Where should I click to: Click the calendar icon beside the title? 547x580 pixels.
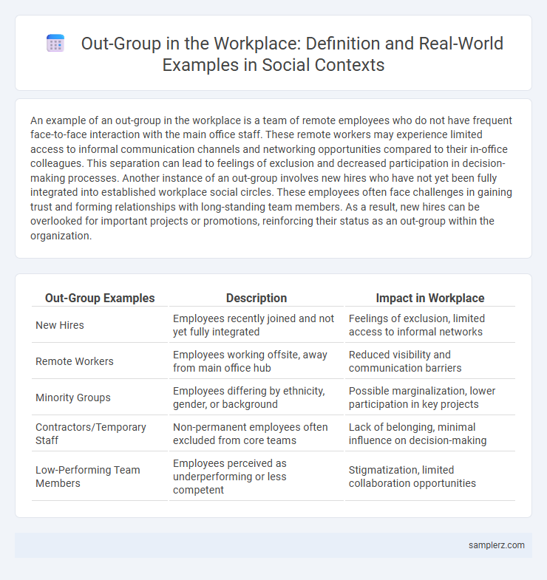tap(55, 44)
